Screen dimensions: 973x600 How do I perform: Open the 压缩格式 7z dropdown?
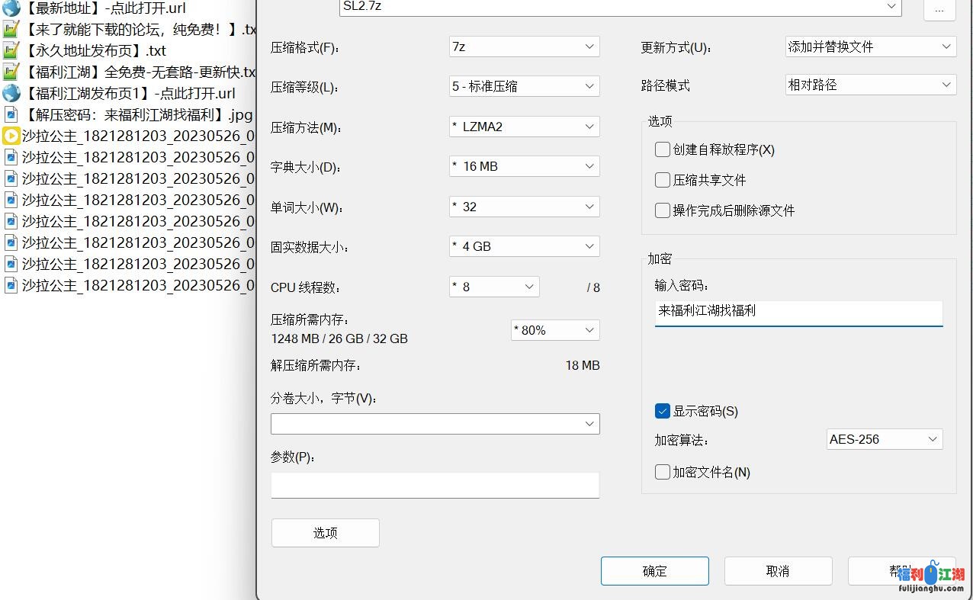524,47
